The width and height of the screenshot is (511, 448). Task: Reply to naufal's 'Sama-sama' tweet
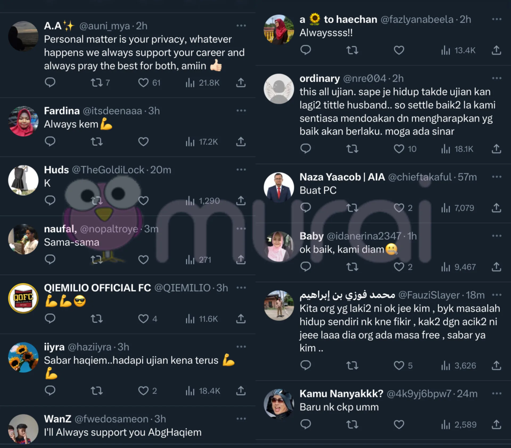tap(50, 259)
